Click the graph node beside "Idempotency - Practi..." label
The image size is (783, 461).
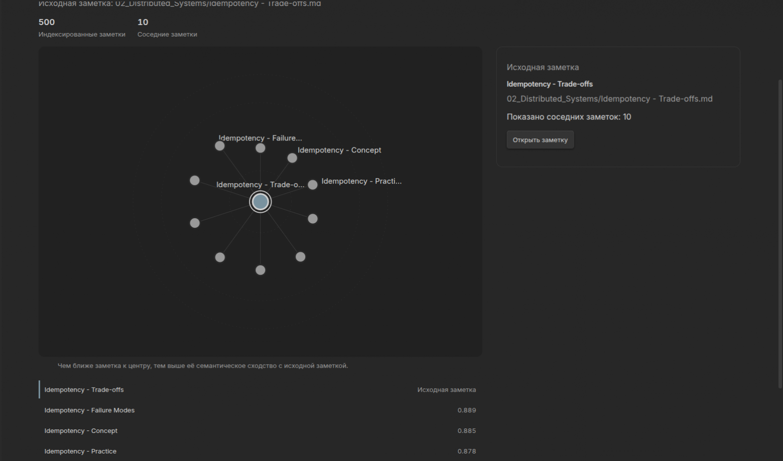click(313, 185)
